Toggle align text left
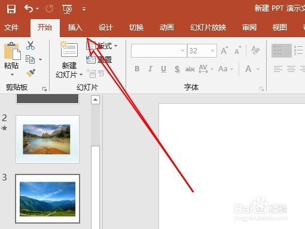The image size is (305, 229). pos(278,69)
